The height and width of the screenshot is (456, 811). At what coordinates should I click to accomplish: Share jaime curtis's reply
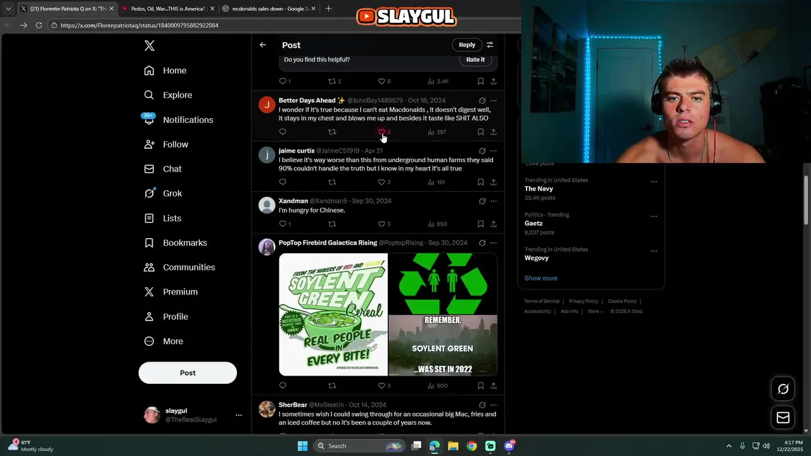tap(494, 182)
